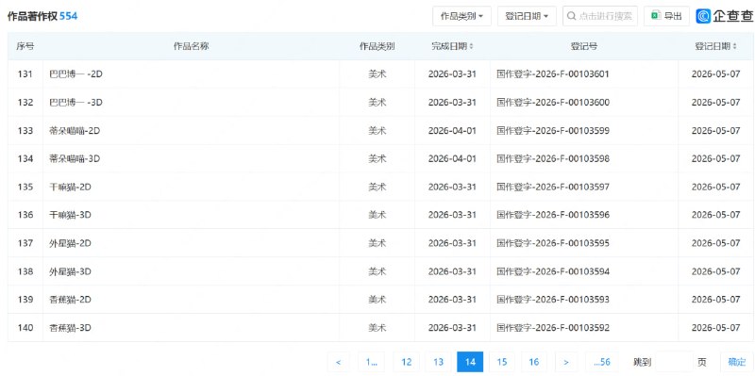Sort by 登记日期 column header arrows

pos(735,46)
